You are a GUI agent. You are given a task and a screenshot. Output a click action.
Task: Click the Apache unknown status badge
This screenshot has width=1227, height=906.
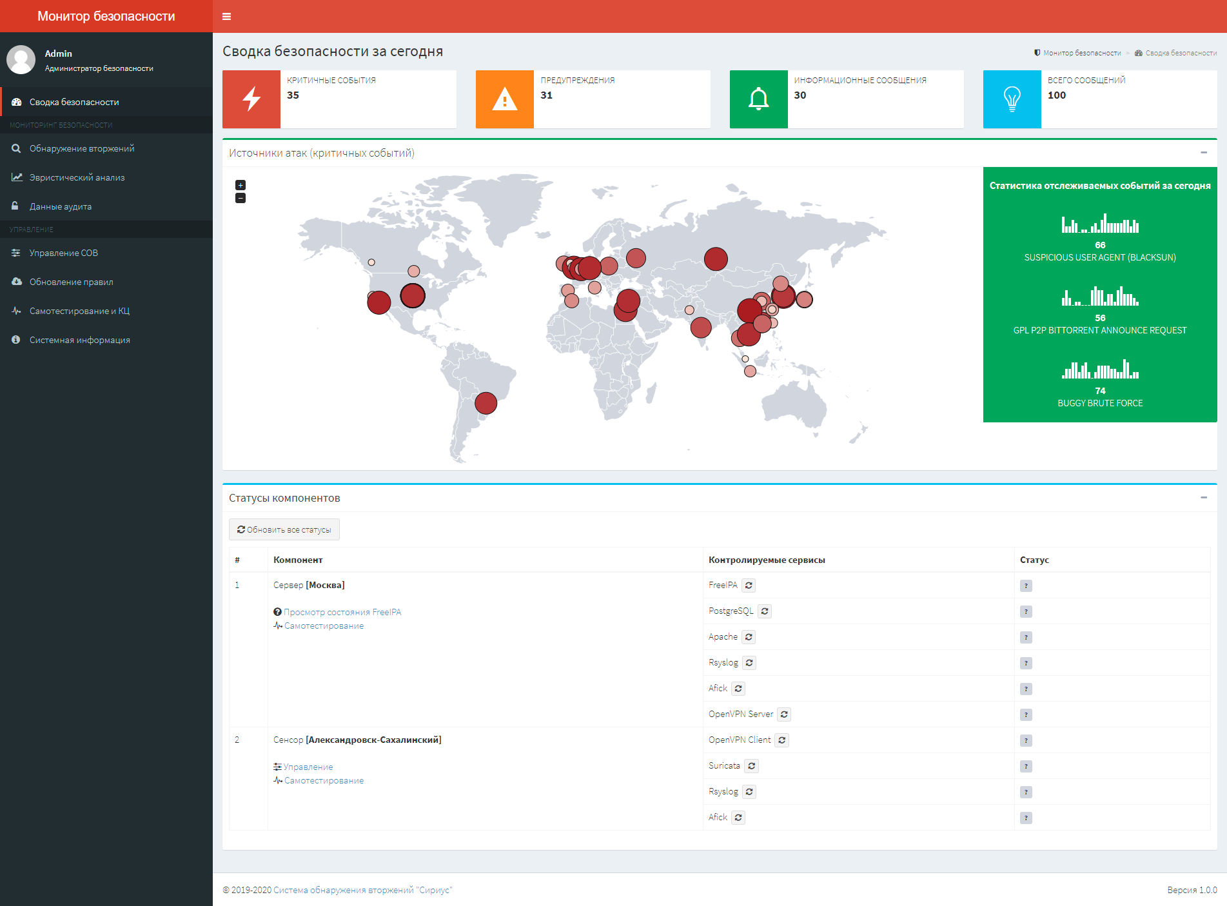tap(1026, 637)
